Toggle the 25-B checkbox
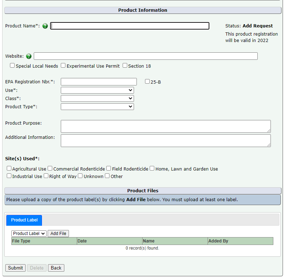The height and width of the screenshot is (277, 284). click(148, 82)
